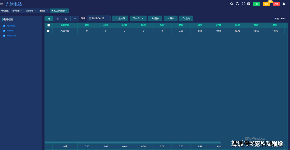The height and width of the screenshot is (150, 290).
Task: Click the 查询 query button
Action: 186,18
